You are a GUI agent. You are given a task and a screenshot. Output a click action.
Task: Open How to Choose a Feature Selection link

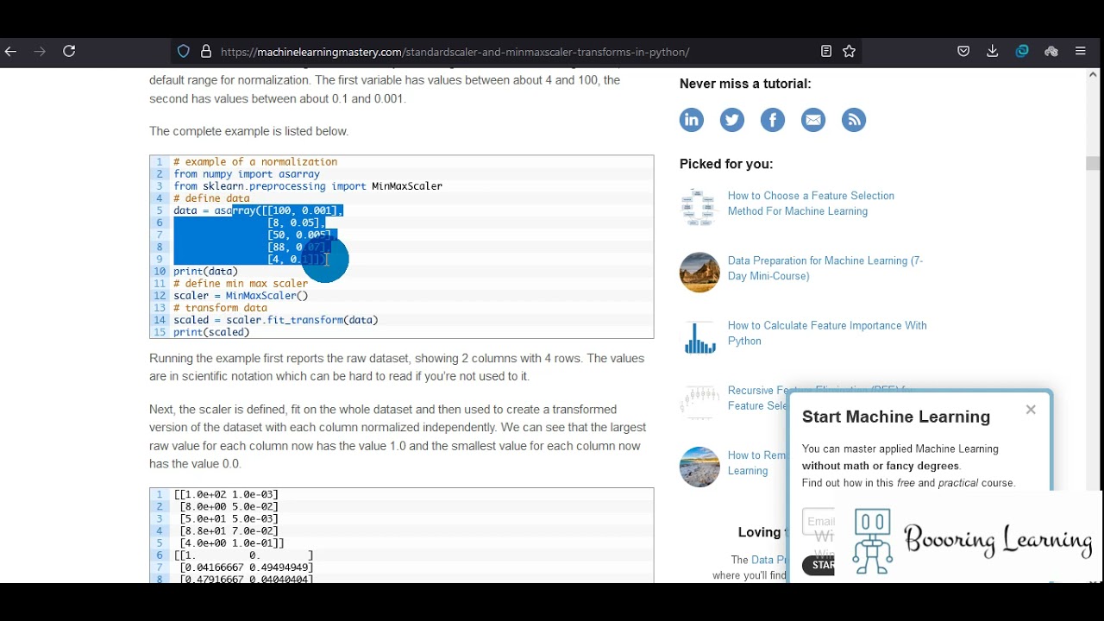[x=811, y=204]
